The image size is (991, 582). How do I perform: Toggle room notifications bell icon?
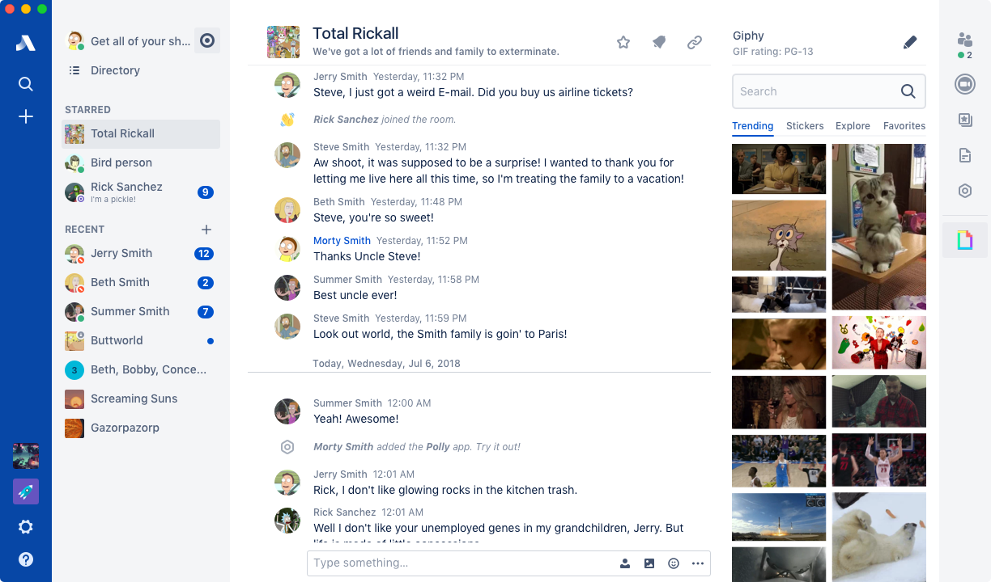pos(659,42)
